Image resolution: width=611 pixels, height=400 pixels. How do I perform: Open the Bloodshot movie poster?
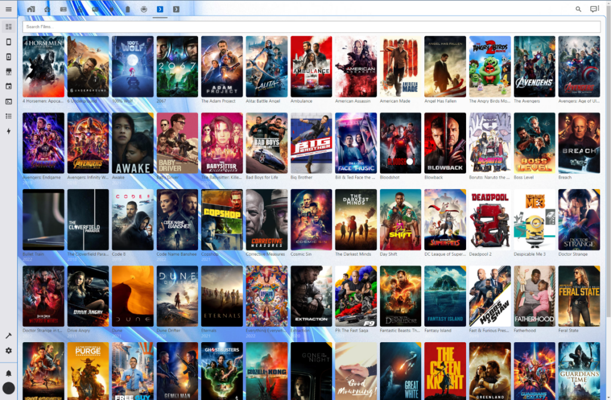coord(400,143)
